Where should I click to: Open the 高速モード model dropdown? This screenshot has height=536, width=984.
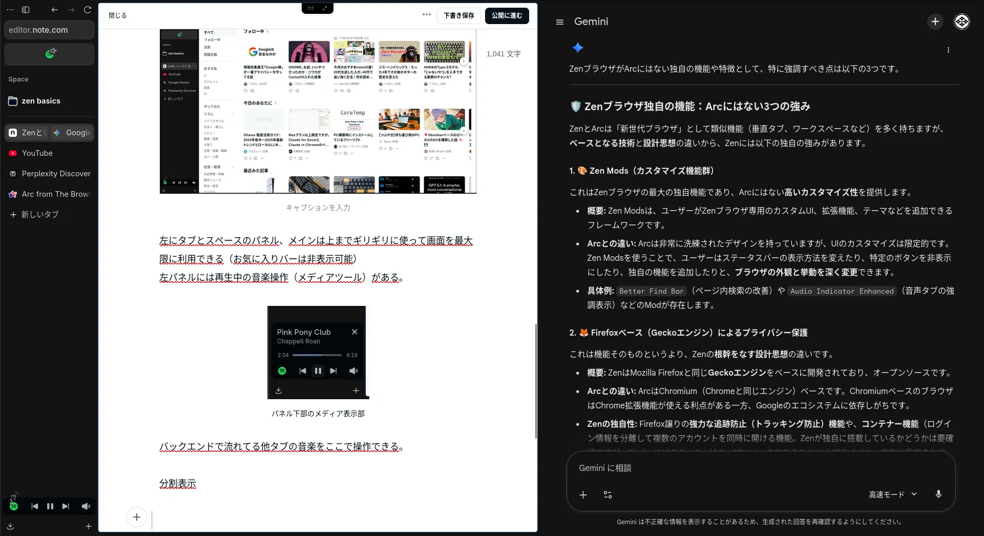pos(893,494)
